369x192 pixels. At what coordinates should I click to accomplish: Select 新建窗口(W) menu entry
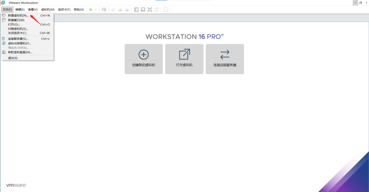click(28, 20)
